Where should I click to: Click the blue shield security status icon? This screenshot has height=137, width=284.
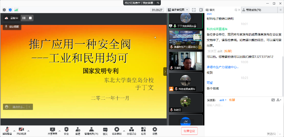coord(10,10)
